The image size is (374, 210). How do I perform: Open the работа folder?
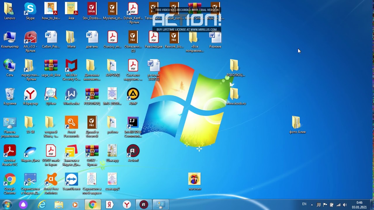pyautogui.click(x=112, y=125)
